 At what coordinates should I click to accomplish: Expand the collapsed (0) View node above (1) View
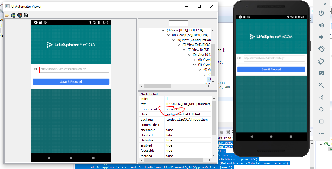click(x=194, y=60)
